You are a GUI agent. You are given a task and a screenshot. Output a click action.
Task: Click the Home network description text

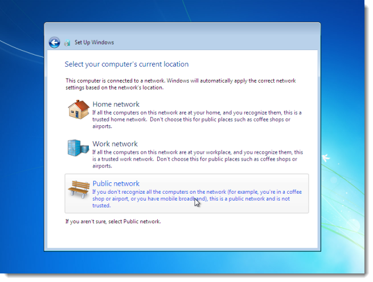[197, 120]
